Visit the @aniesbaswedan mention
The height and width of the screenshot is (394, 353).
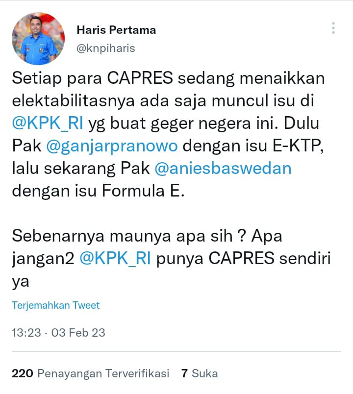pos(223,168)
